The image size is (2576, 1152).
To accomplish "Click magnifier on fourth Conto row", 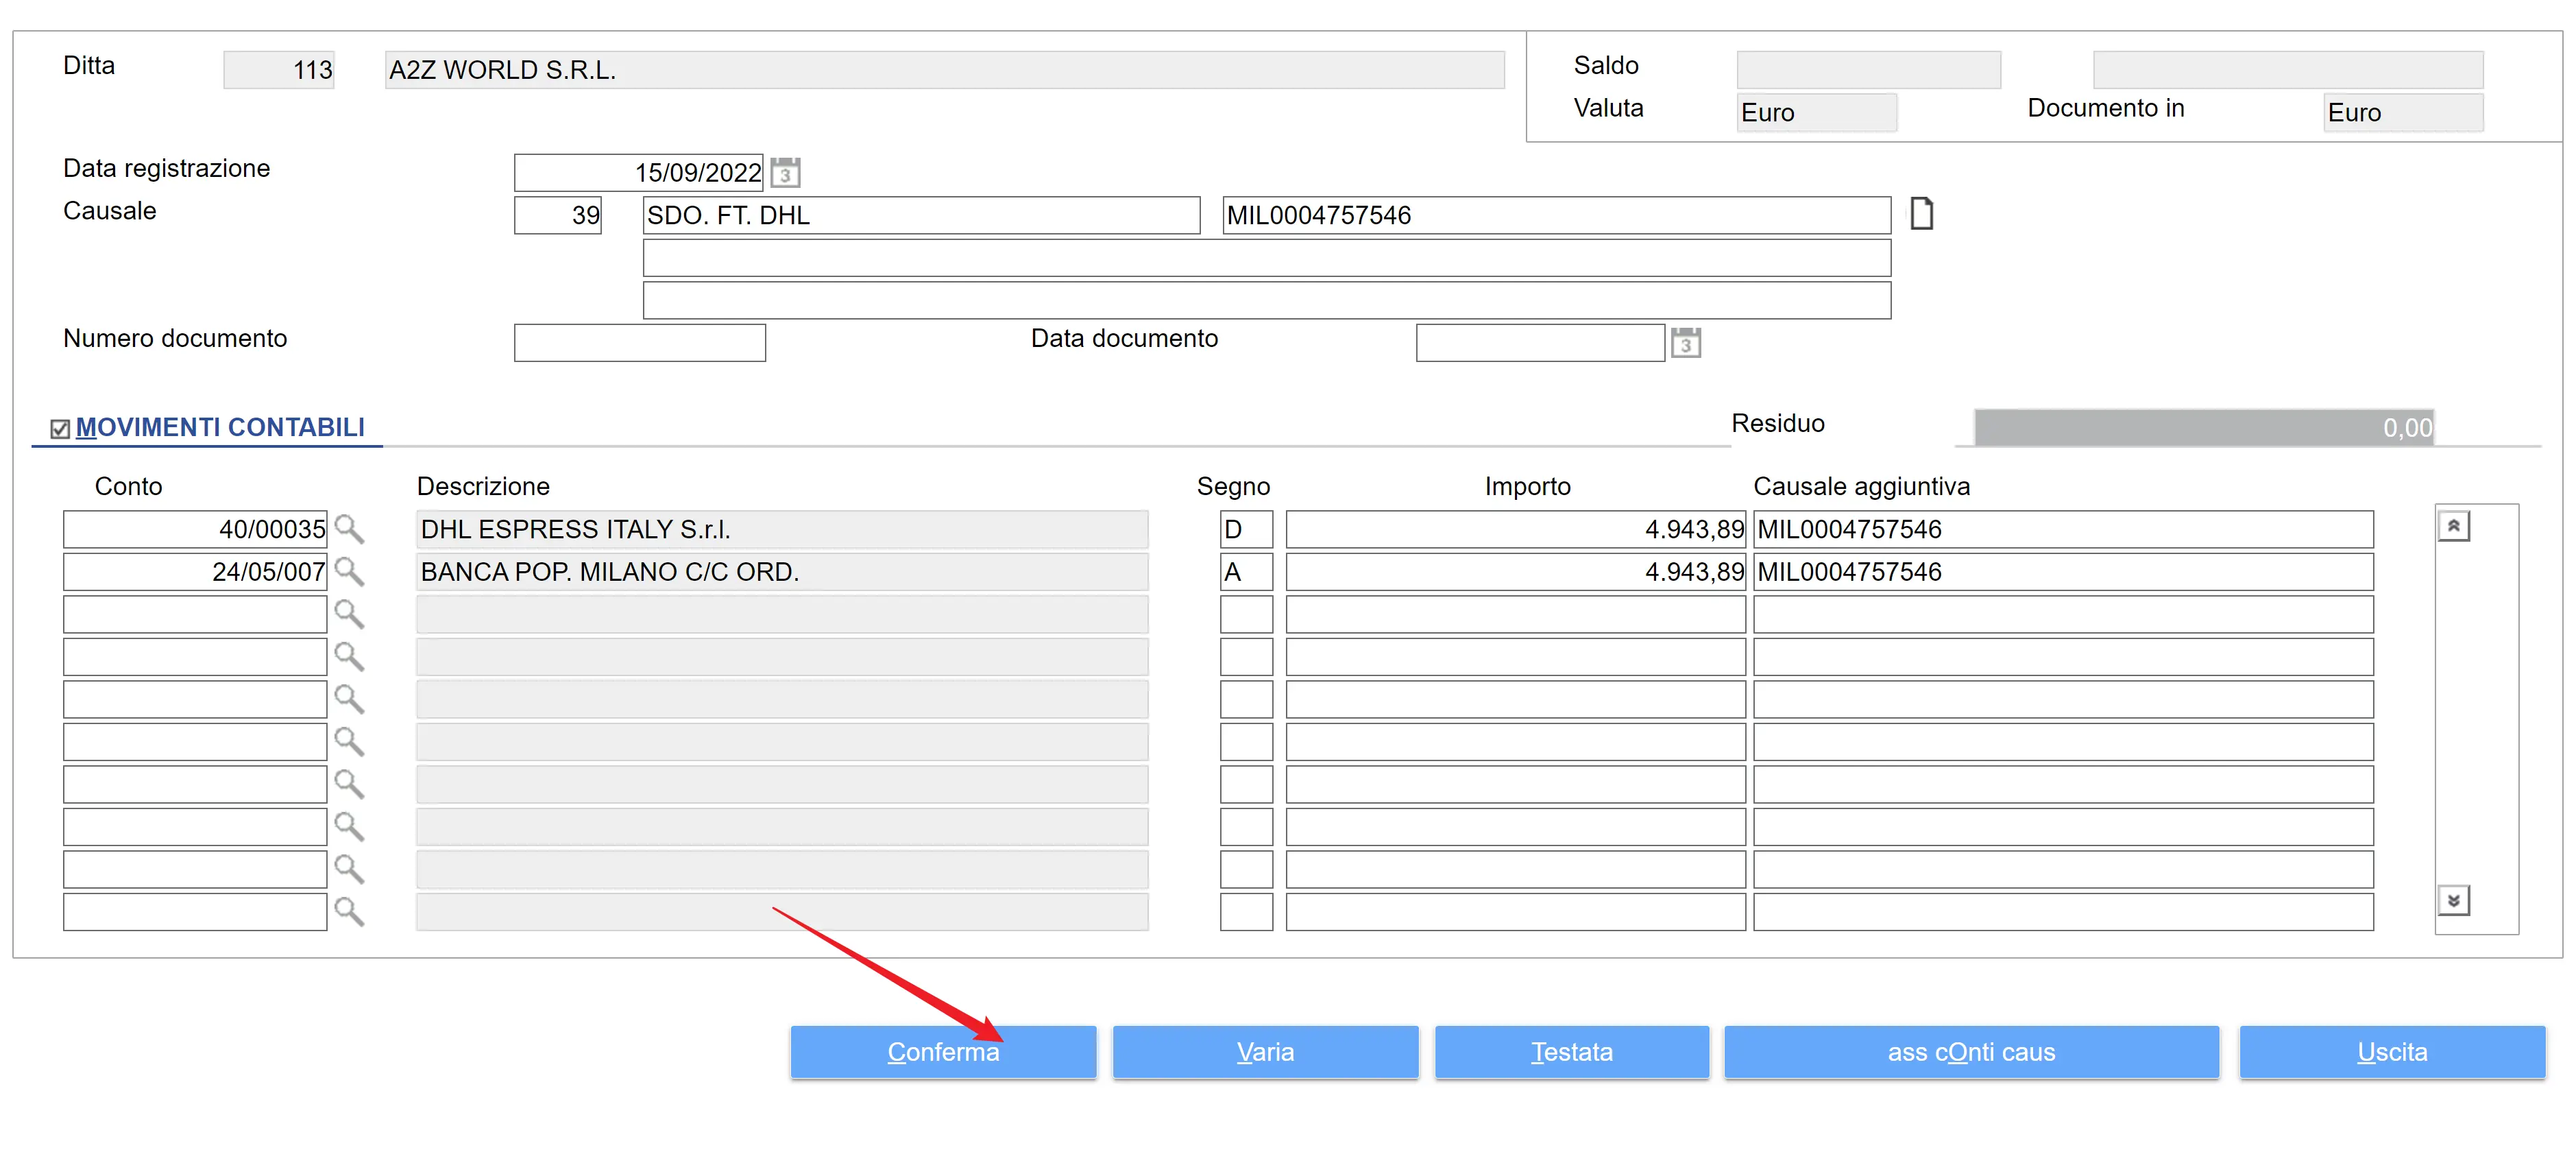I will pyautogui.click(x=349, y=657).
